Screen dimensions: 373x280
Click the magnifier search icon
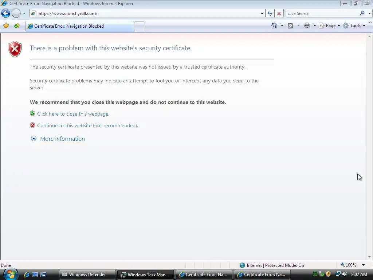click(x=362, y=13)
